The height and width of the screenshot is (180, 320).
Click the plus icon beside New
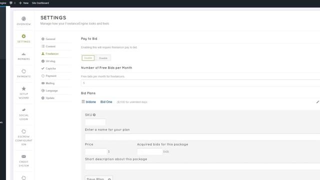click(20, 3)
